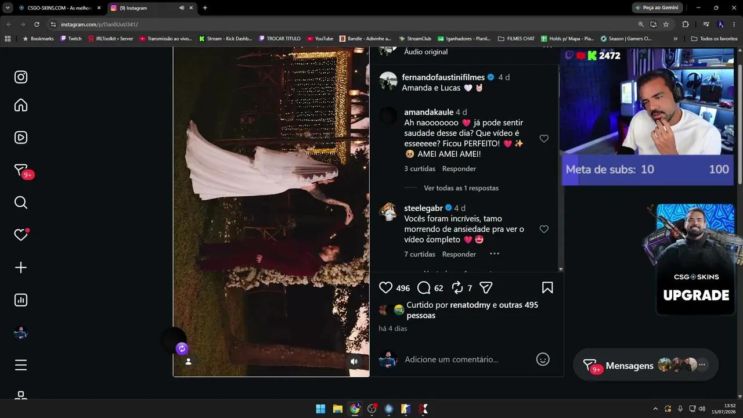Reply to steelegabr's comment
This screenshot has width=743, height=418.
point(459,254)
